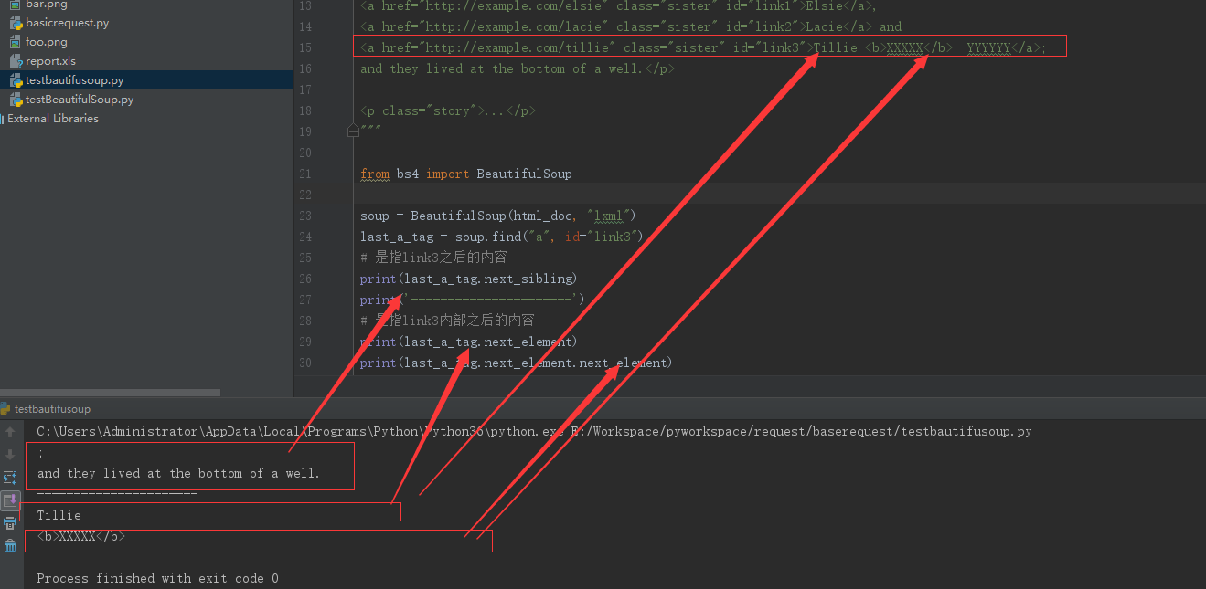Toggle soft-wrap icon in the Run console

pos(10,478)
